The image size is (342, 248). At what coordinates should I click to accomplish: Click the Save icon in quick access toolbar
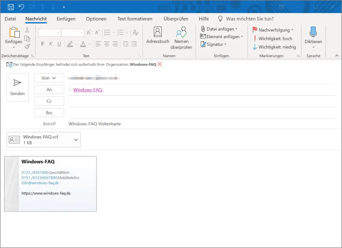11,7
